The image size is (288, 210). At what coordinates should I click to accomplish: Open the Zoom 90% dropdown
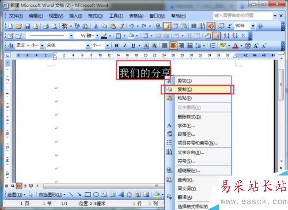click(x=253, y=26)
